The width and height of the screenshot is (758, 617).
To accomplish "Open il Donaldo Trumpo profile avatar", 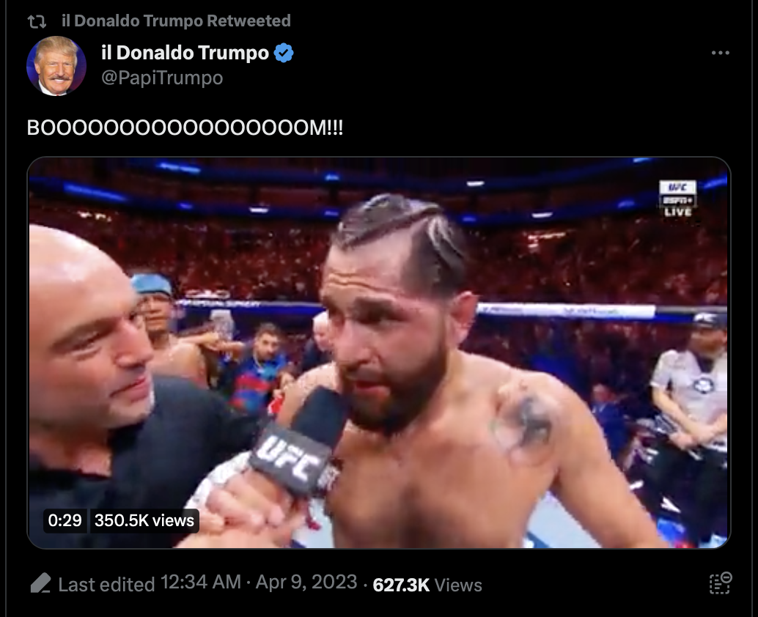I will pyautogui.click(x=56, y=66).
